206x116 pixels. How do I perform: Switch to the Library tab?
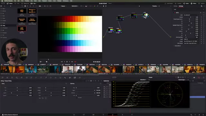tap(175, 6)
